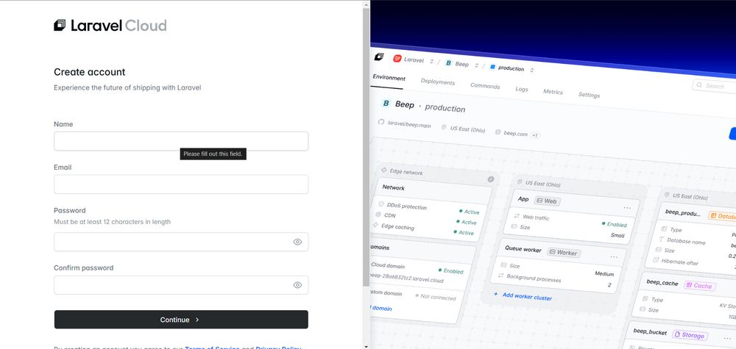Click into the Password field

(x=181, y=242)
